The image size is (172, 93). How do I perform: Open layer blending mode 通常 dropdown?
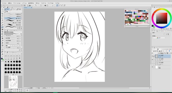[158, 49]
